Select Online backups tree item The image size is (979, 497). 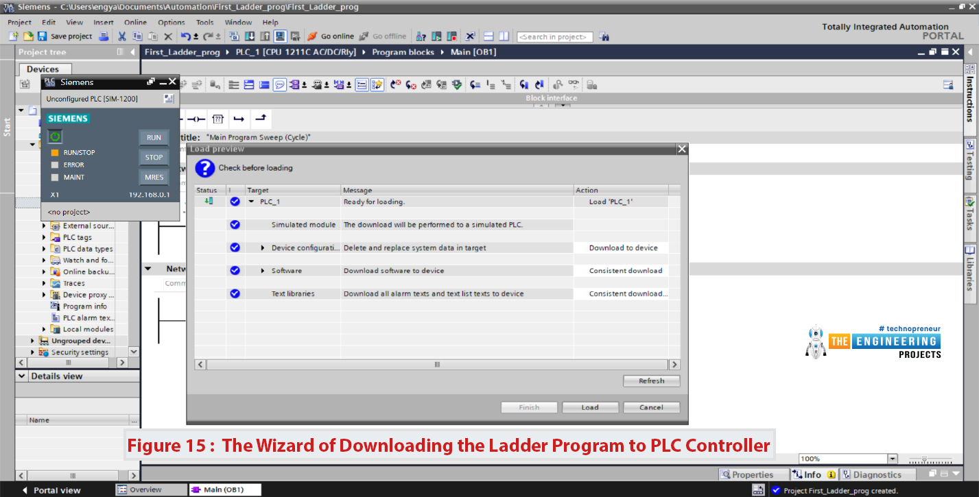(88, 272)
